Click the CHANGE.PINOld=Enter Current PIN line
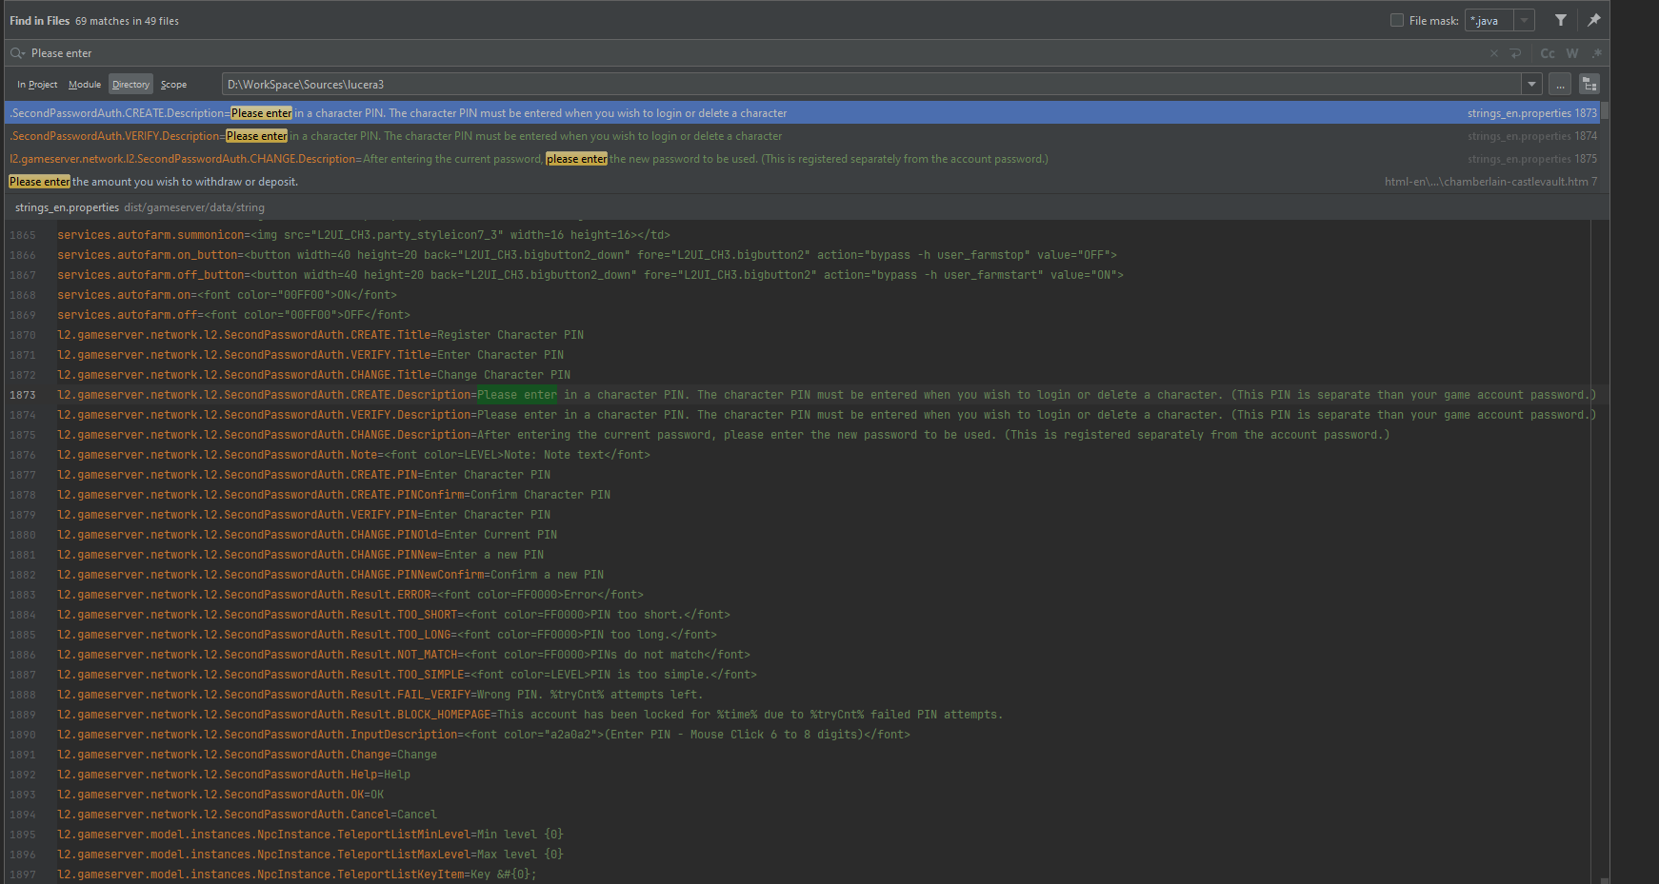This screenshot has width=1659, height=884. pos(307,535)
